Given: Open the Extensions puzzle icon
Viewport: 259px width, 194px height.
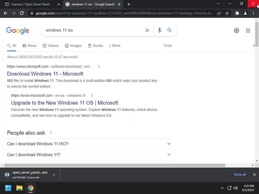Looking at the screenshot, I should click(237, 13).
